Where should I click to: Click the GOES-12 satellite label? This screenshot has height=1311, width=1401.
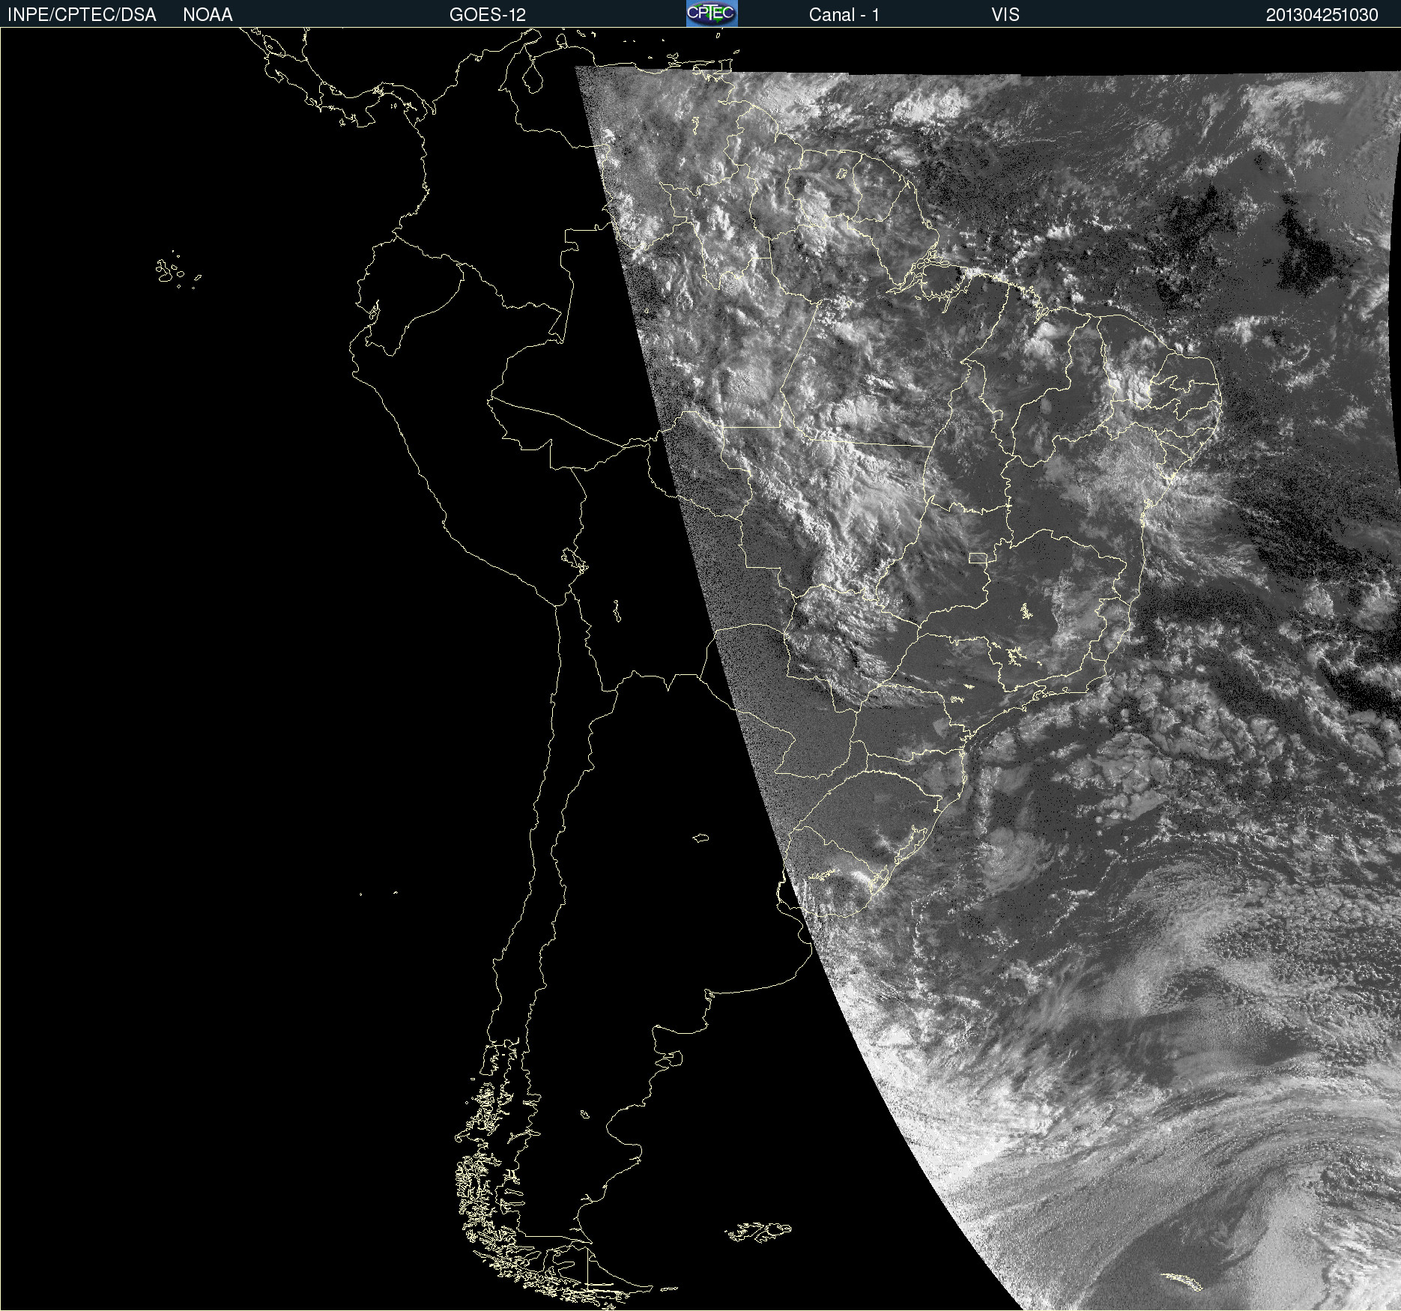click(x=488, y=15)
